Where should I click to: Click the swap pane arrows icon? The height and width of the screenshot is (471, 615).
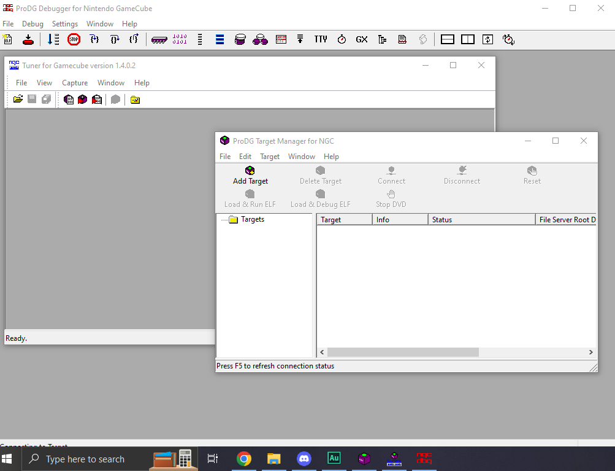[x=487, y=39]
